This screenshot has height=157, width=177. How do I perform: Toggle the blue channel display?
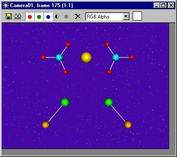click(x=48, y=17)
